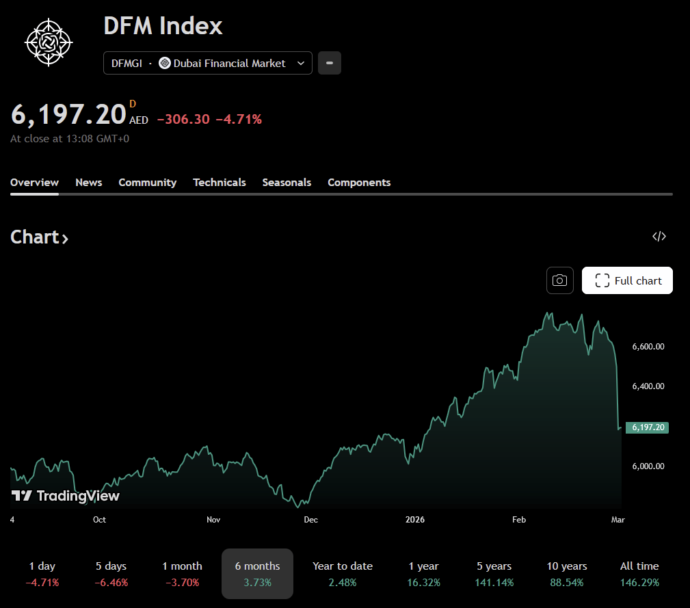Click 'At close at 13:08 GMT+0' text

pyautogui.click(x=70, y=139)
